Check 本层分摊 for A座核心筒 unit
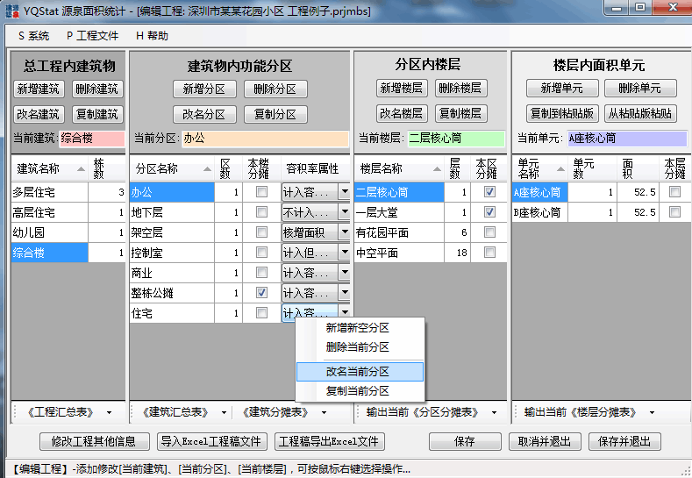The width and height of the screenshot is (692, 478). [x=674, y=191]
